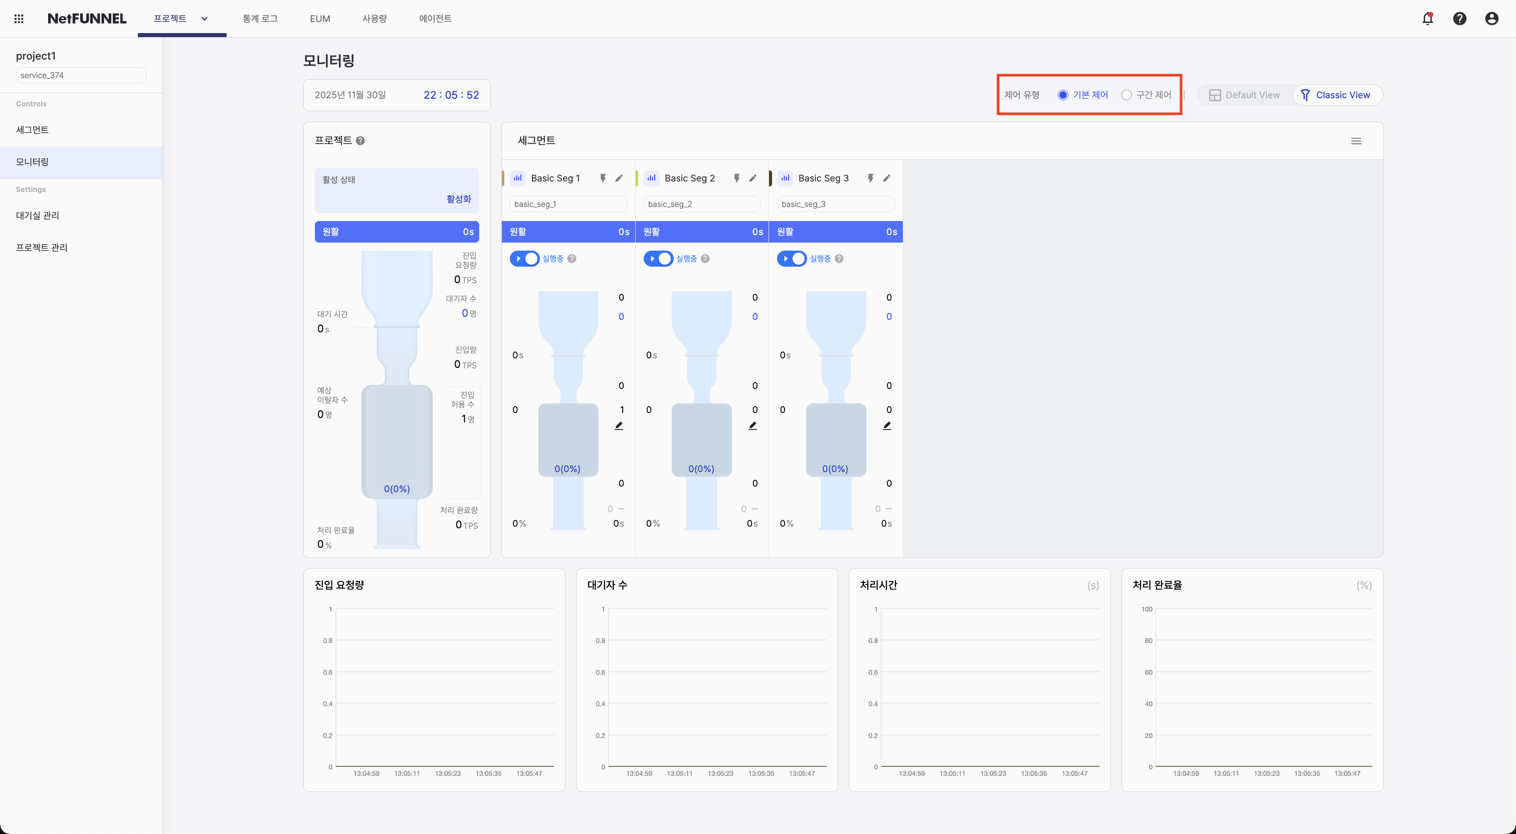Select the bar chart icon next to Basic Seg 3

tap(785, 178)
